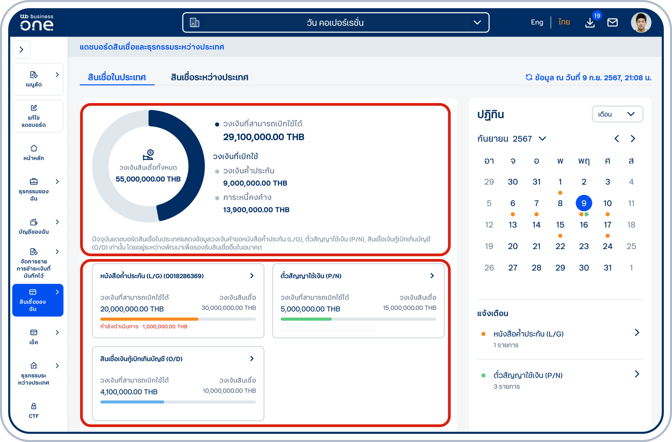Viewport: 672px width, 442px height.
Task: Switch language to ไทย
Action: 564,22
